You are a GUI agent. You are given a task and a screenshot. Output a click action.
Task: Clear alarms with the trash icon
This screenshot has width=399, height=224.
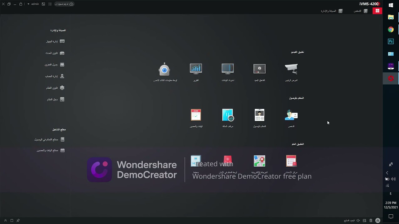point(371,221)
